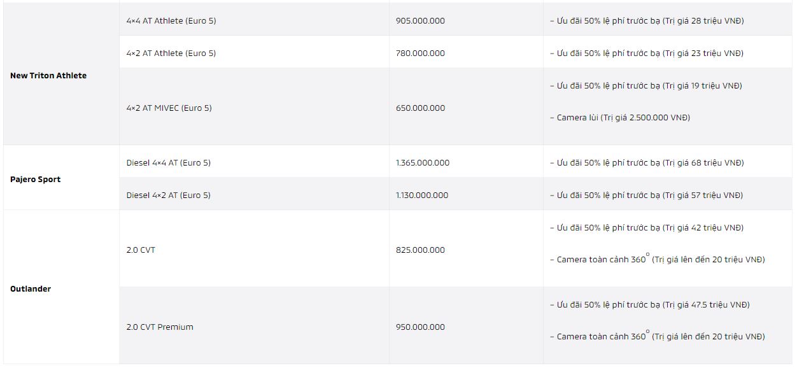Click the New Triton Athlete model name
The width and height of the screenshot is (797, 368).
click(48, 75)
